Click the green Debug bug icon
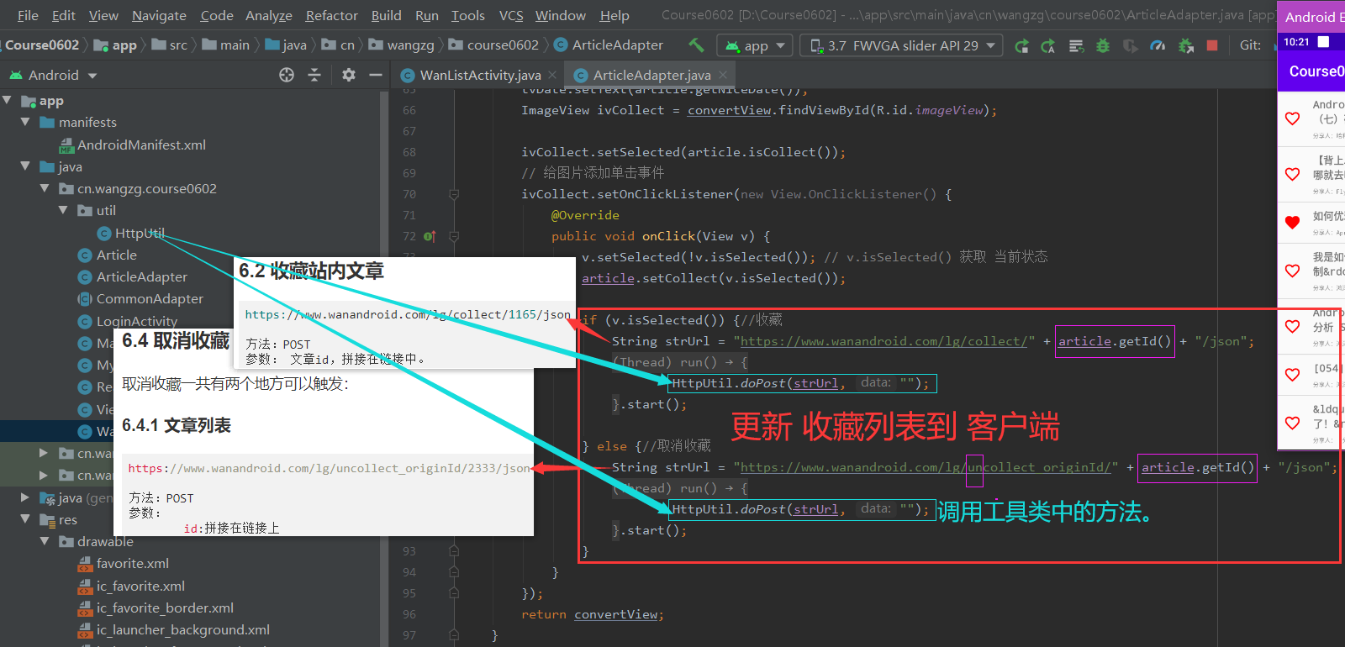The image size is (1345, 647). point(1103,45)
